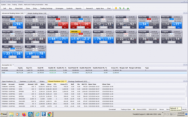Viewport: 188px width, 117px height.
Task: Click the volume speaker tray icon
Action: 168,114
